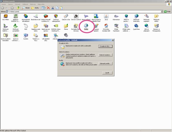Open Hlavní panel a nabídka Start icon

[x=96, y=16]
